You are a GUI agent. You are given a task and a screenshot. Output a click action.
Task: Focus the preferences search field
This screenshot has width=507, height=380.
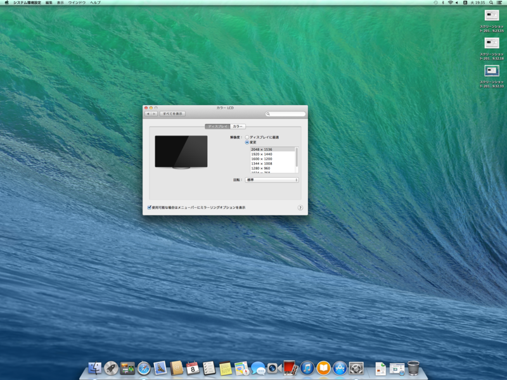point(285,114)
